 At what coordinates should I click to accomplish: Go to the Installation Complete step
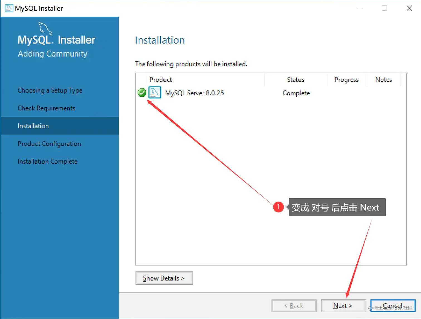click(x=48, y=161)
